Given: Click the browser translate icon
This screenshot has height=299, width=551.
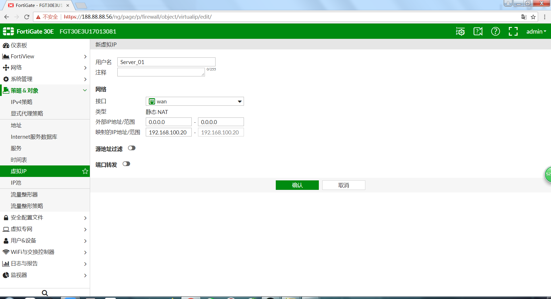Looking at the screenshot, I should click(x=524, y=17).
